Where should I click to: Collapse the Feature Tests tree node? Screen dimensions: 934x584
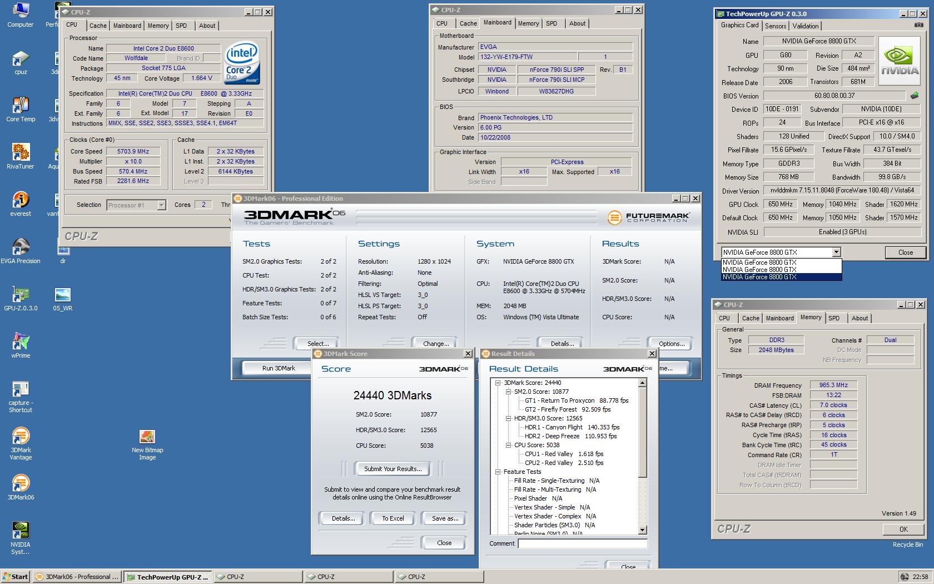click(498, 472)
